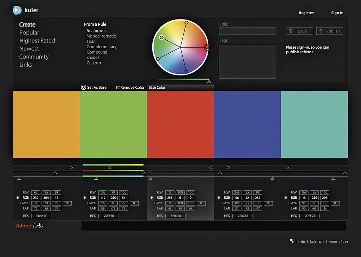Go to the Highest Rated section
This screenshot has height=257, width=361.
click(37, 41)
